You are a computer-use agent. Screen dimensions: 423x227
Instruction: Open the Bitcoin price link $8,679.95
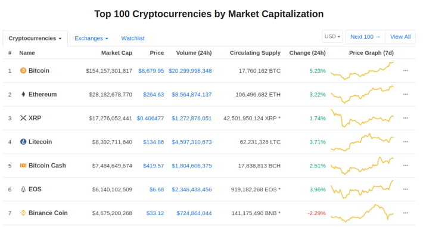coord(151,71)
